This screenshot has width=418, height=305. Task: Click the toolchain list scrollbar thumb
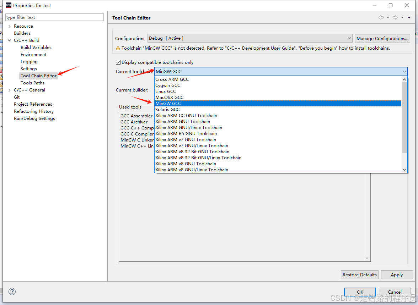404,118
